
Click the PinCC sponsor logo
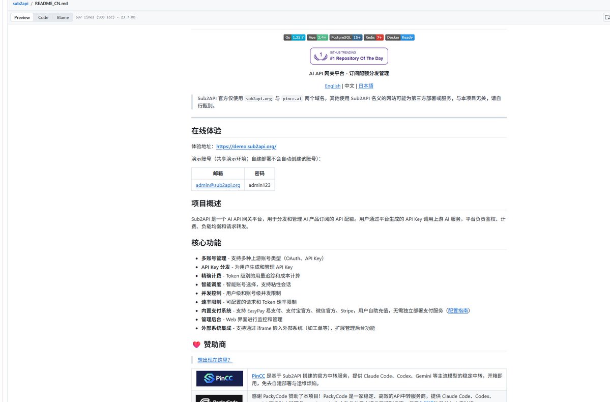coord(220,379)
